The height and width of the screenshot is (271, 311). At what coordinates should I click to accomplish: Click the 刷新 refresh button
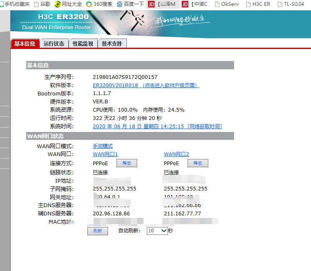tap(98, 231)
